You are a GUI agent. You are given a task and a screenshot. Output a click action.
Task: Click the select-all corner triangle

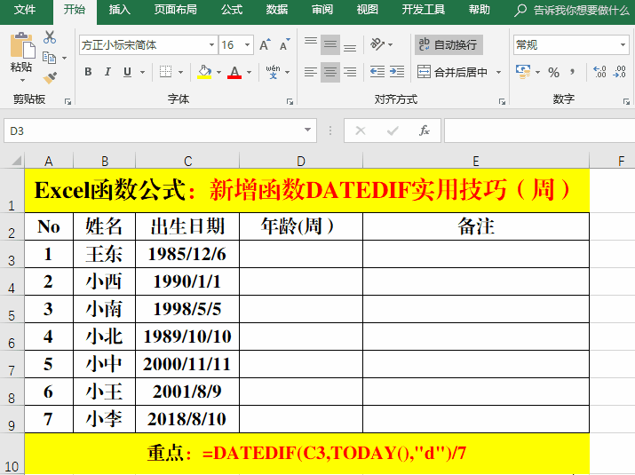16,161
